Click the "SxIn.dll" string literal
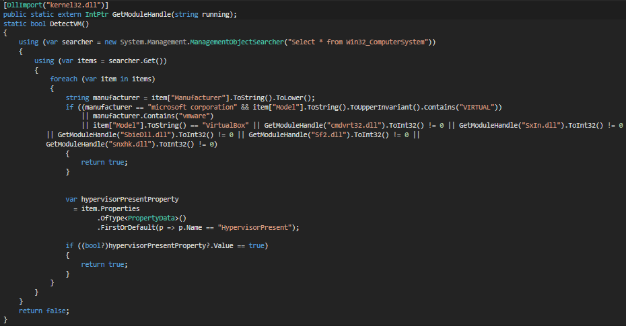 point(543,125)
